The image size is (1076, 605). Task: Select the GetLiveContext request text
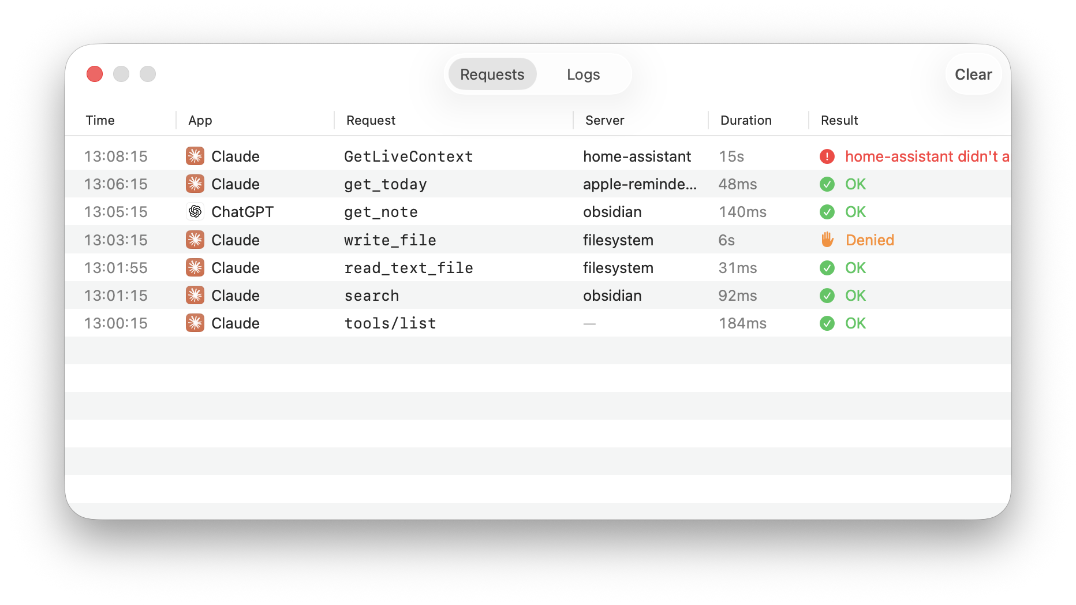(x=408, y=156)
